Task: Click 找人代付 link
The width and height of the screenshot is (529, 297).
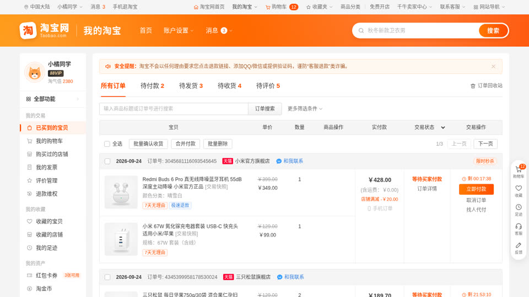Action: 476,210
